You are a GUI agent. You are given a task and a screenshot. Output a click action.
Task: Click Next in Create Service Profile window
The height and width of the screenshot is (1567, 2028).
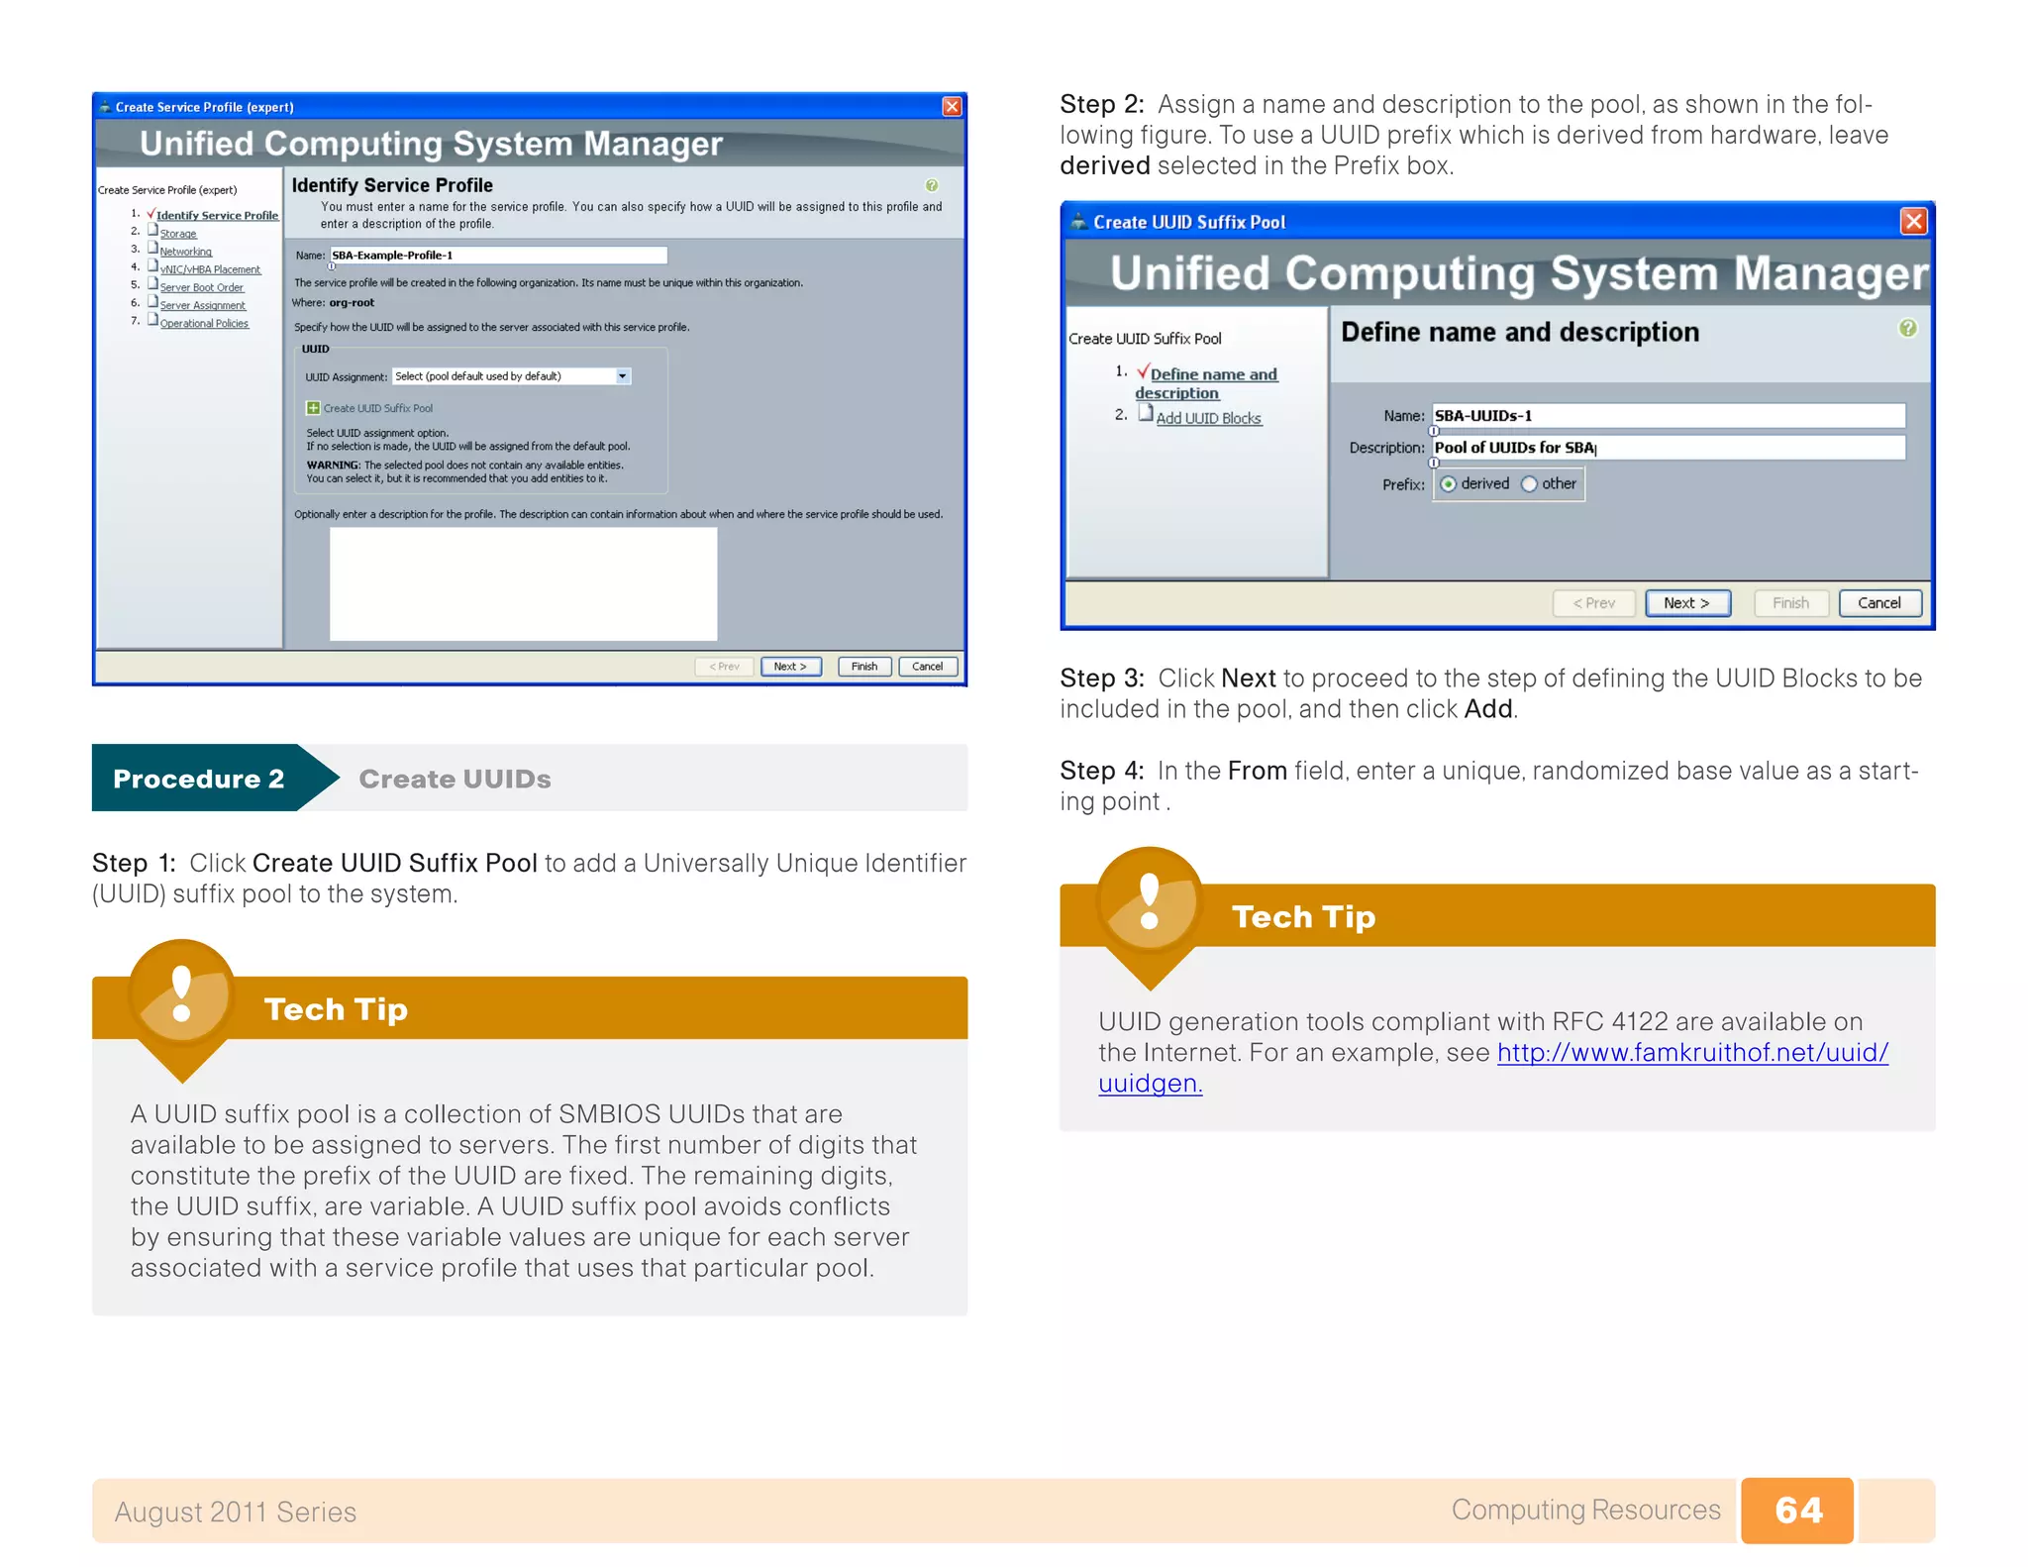point(790,667)
